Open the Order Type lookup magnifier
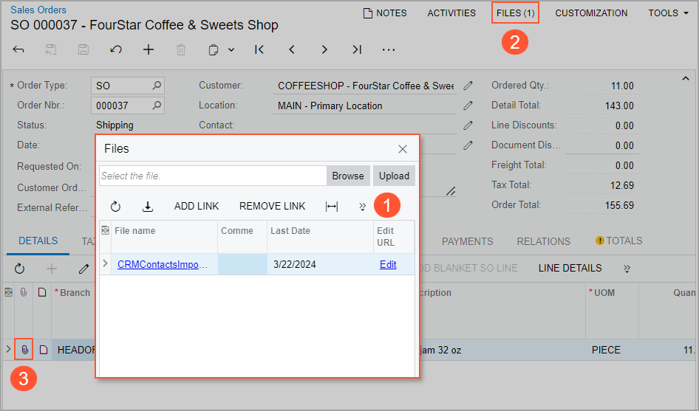The height and width of the screenshot is (411, 699). 157,86
